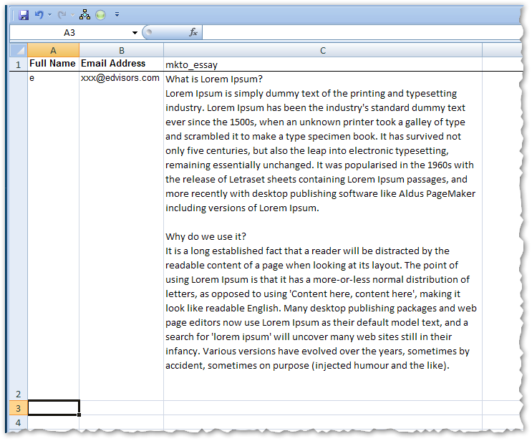Click the Select All corner button
The height and width of the screenshot is (441, 532).
point(19,50)
